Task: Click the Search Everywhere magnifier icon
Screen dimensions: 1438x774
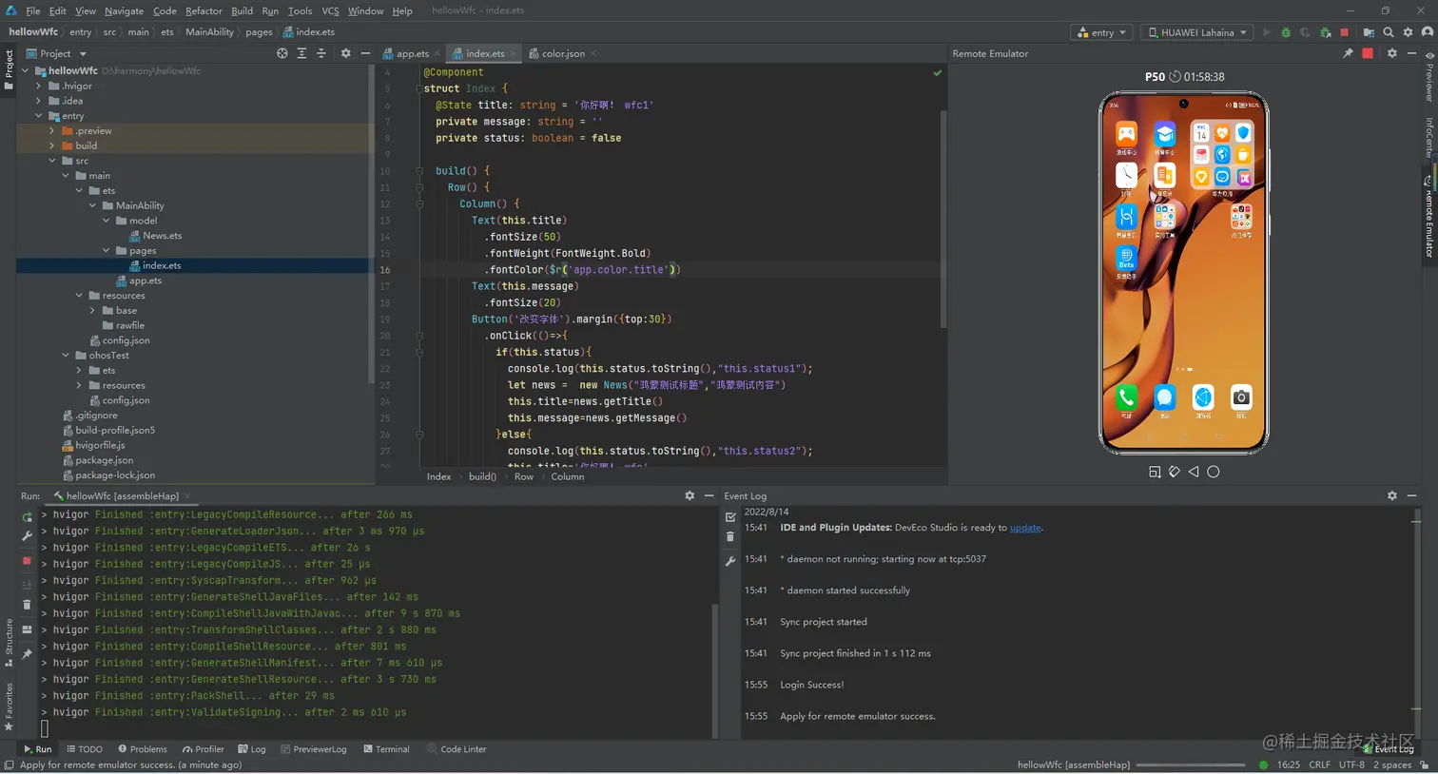Action: 1389,32
